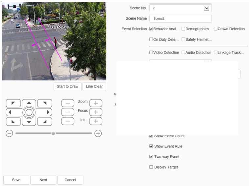The image size is (249, 186).
Task: Enable the Display Target option
Action: click(151, 167)
